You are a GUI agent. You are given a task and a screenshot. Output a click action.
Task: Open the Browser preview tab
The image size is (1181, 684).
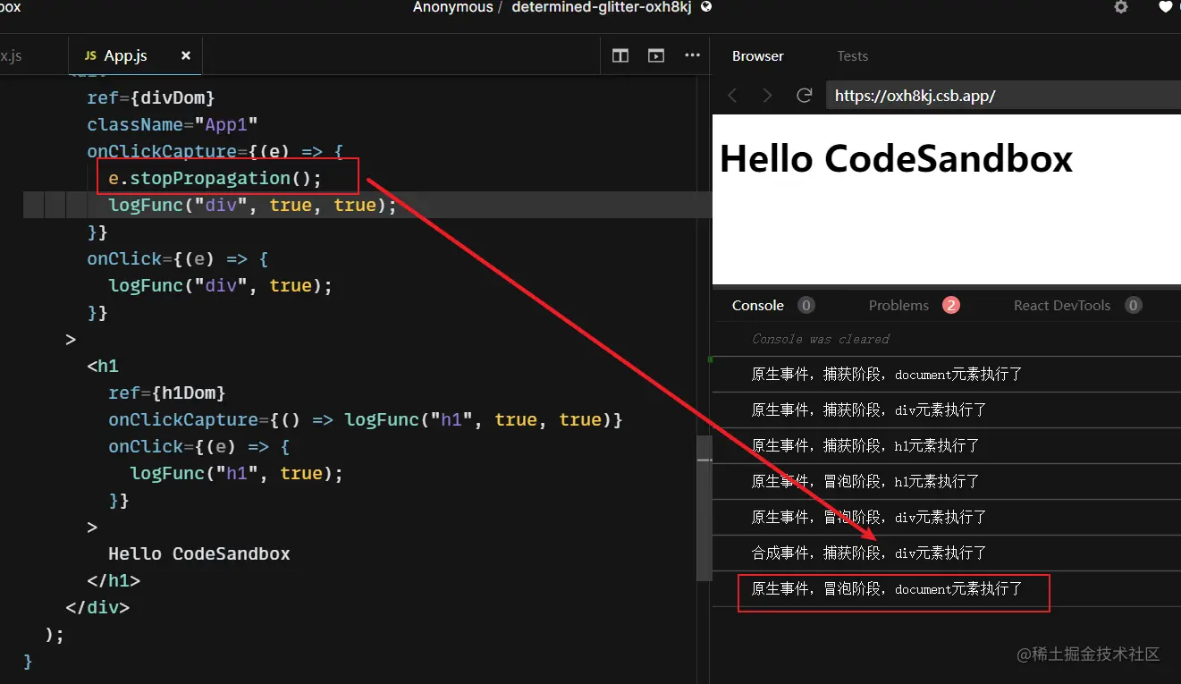(757, 55)
